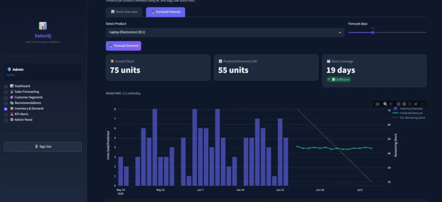The width and height of the screenshot is (442, 202).
Task: Click the Predicted Demand chart icon
Action: [221, 61]
